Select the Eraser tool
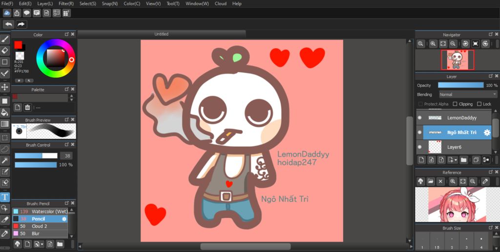This screenshot has height=252, width=500. pyautogui.click(x=5, y=51)
